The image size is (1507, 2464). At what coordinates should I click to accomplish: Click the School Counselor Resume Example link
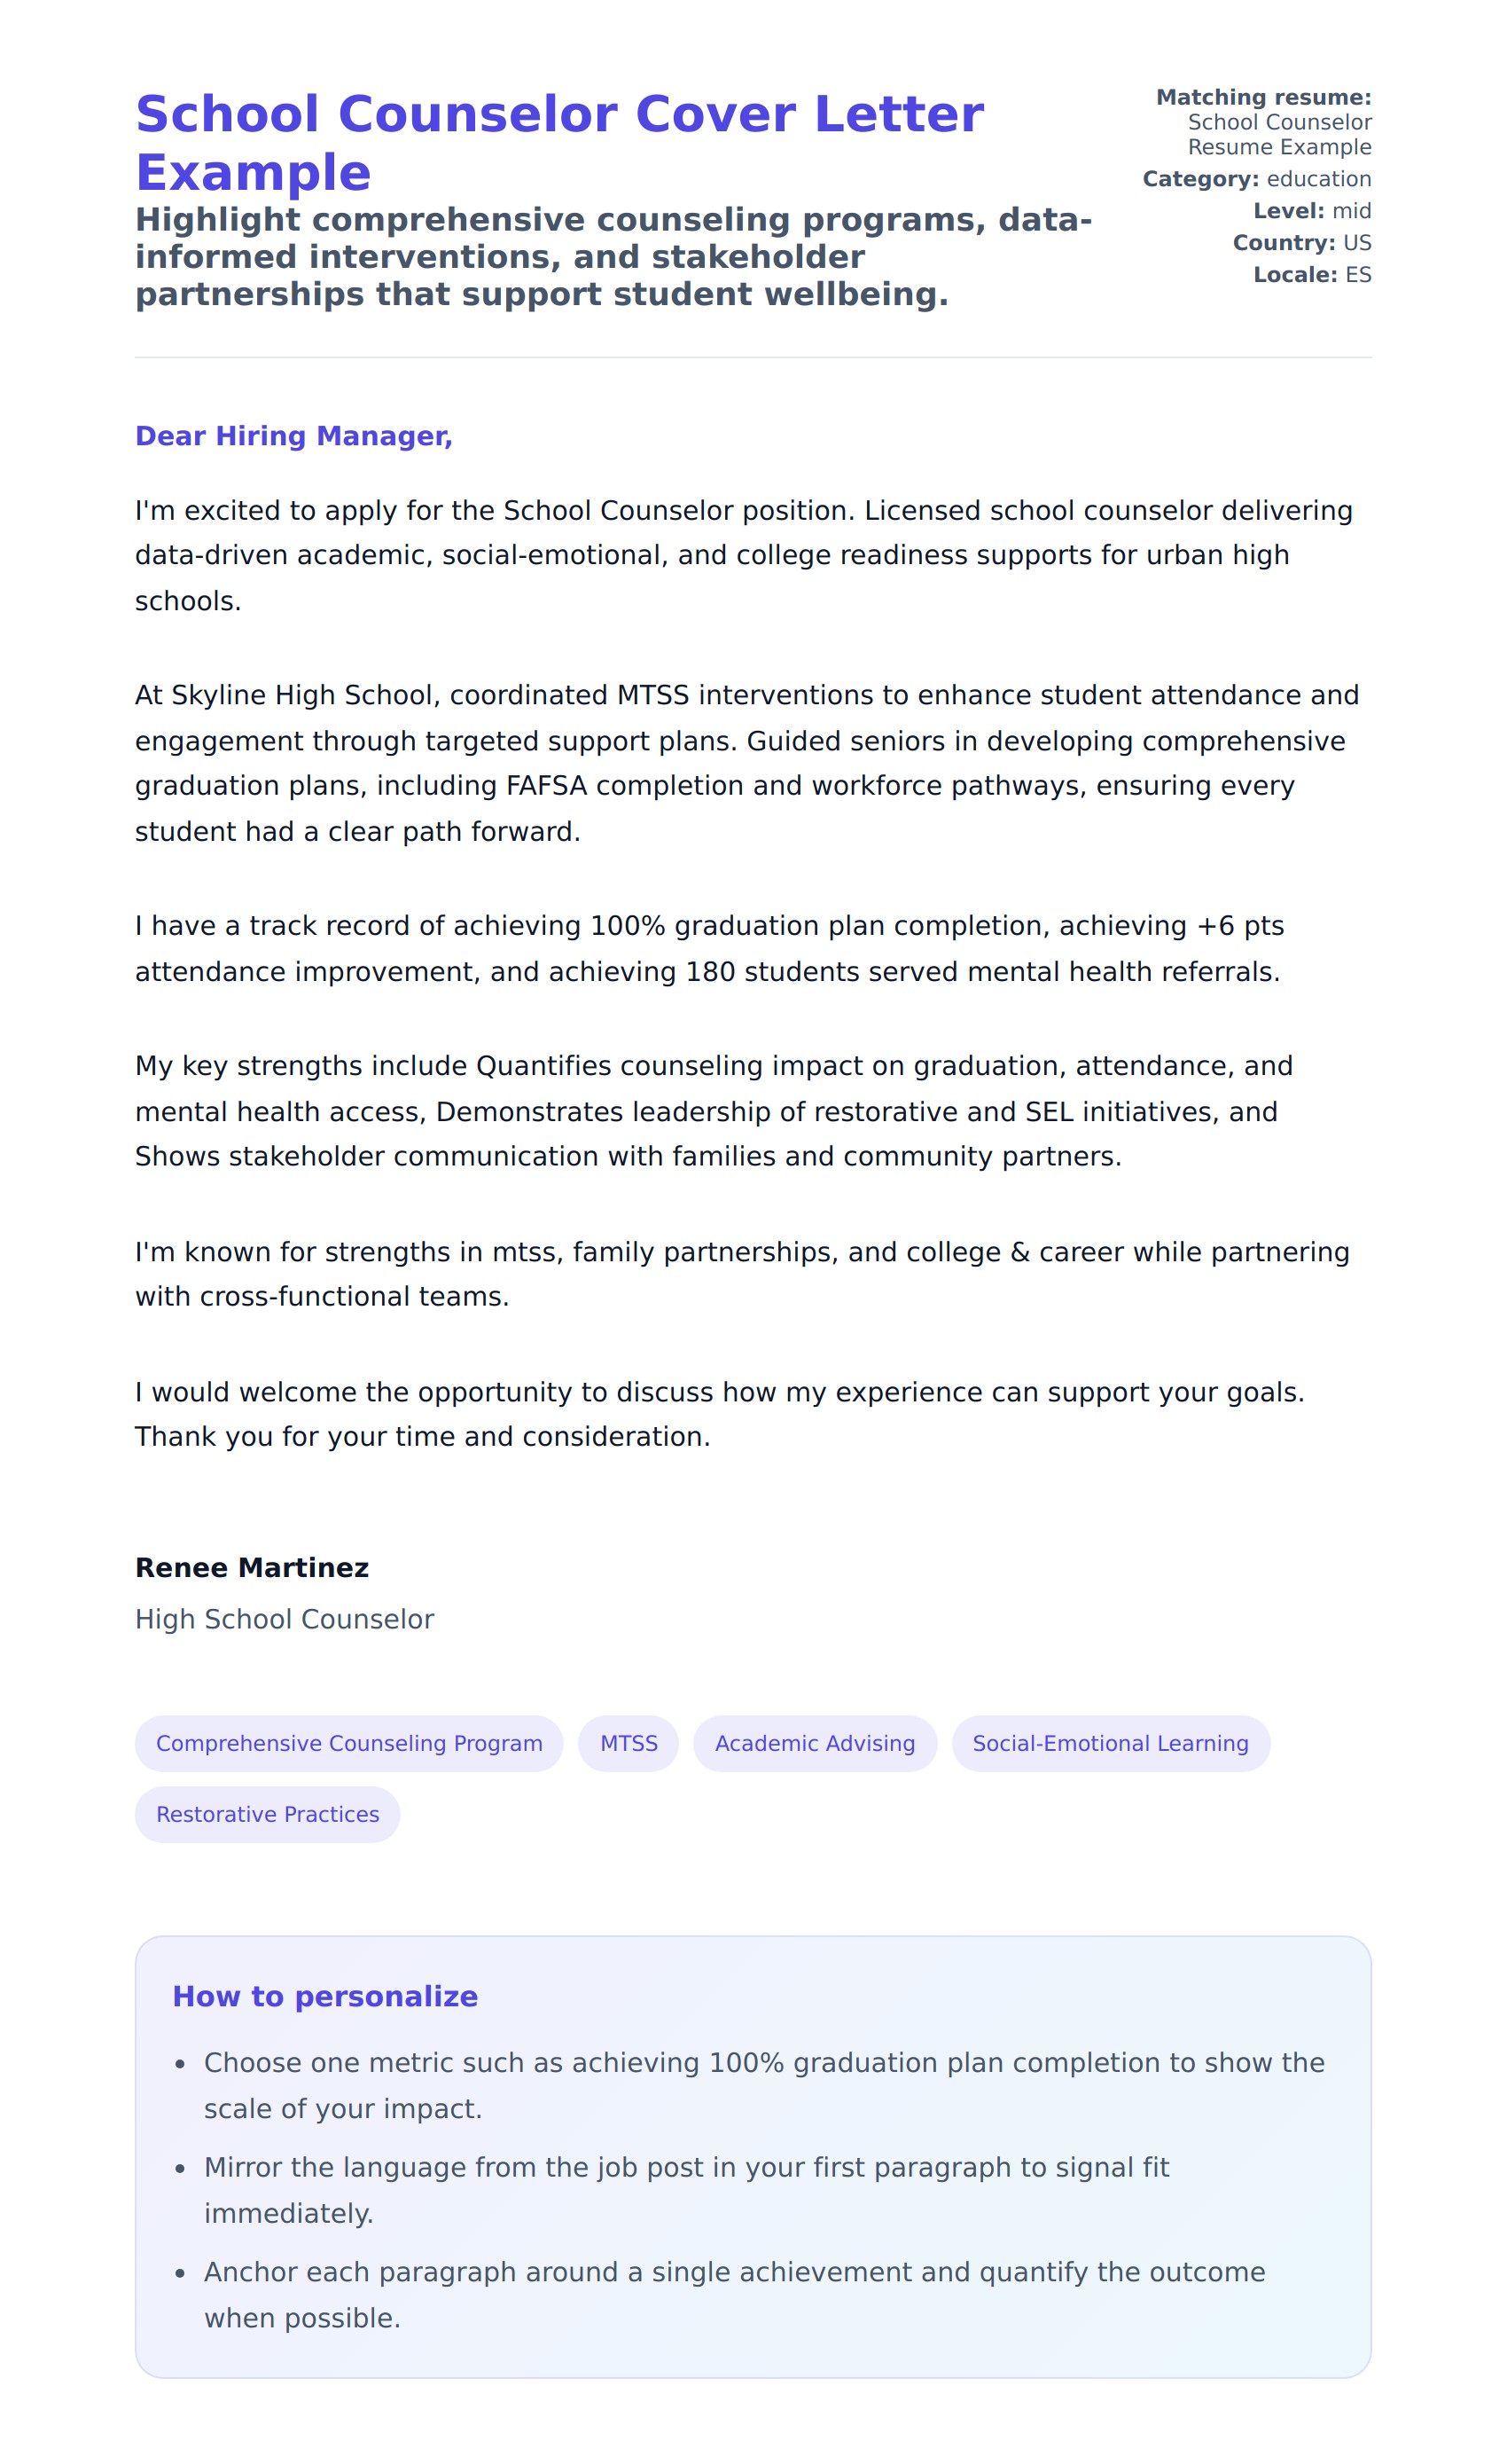coord(1278,134)
